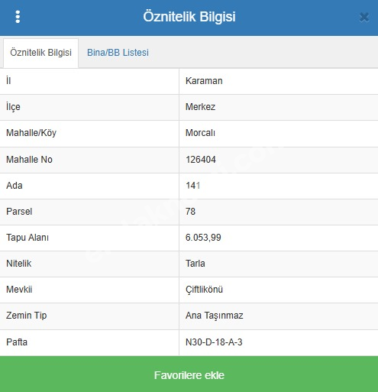Click the Karaman province value

tap(204, 81)
